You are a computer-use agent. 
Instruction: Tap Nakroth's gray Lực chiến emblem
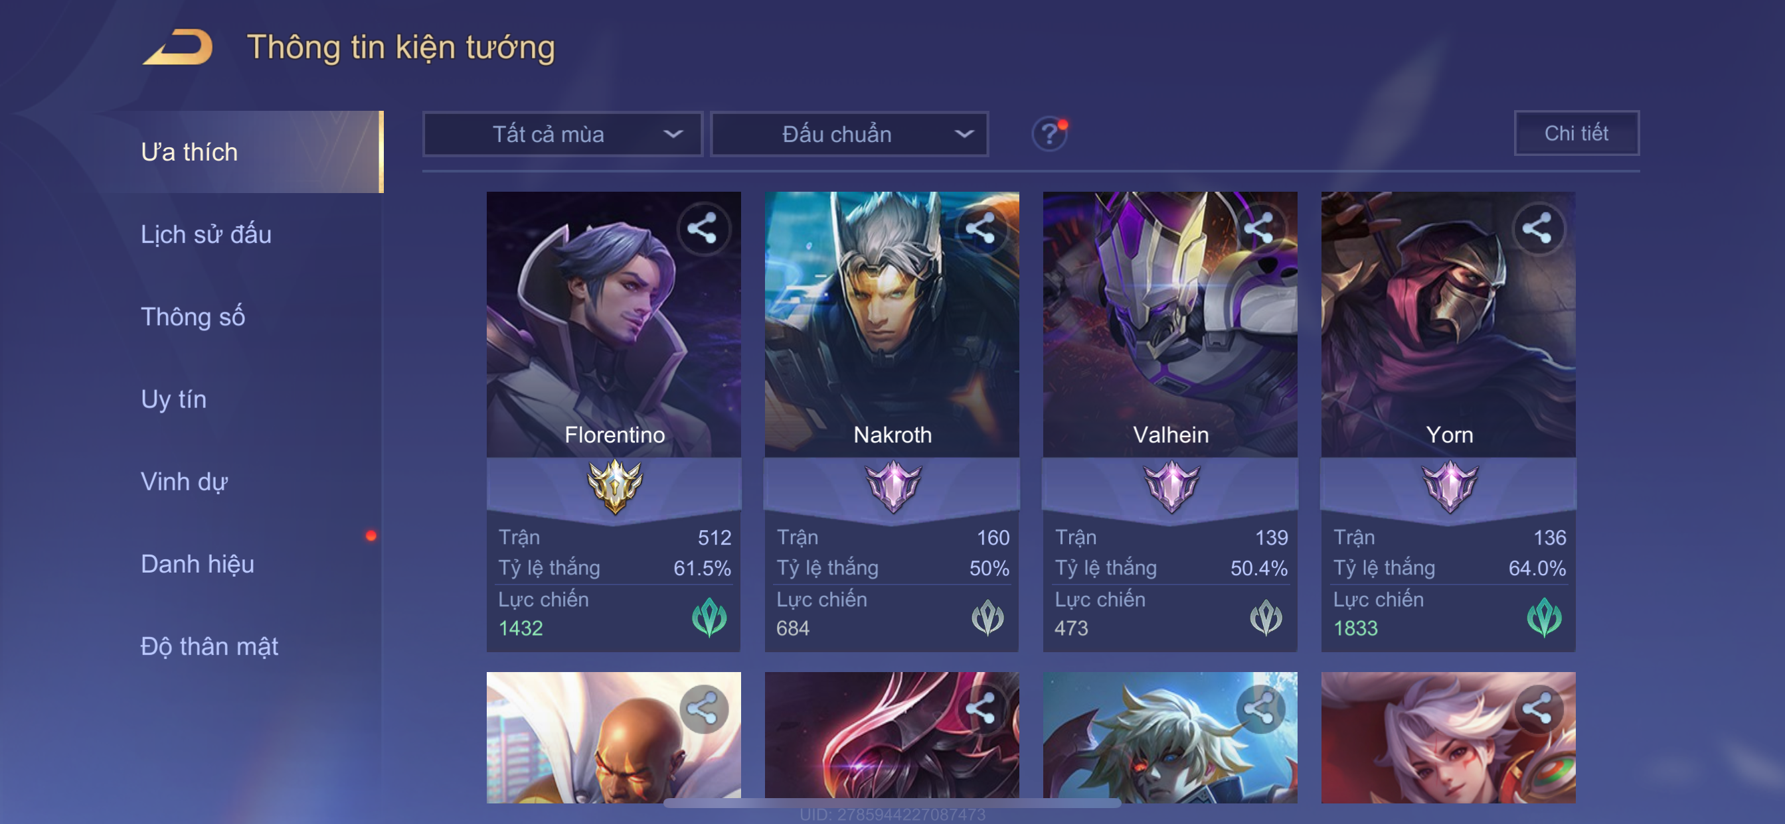click(x=987, y=617)
